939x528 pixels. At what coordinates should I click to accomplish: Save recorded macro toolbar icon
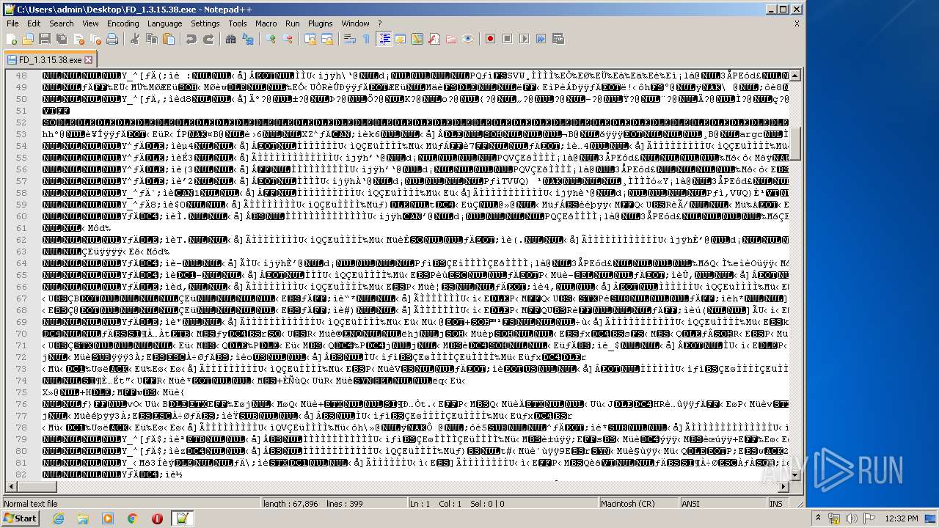click(x=558, y=39)
